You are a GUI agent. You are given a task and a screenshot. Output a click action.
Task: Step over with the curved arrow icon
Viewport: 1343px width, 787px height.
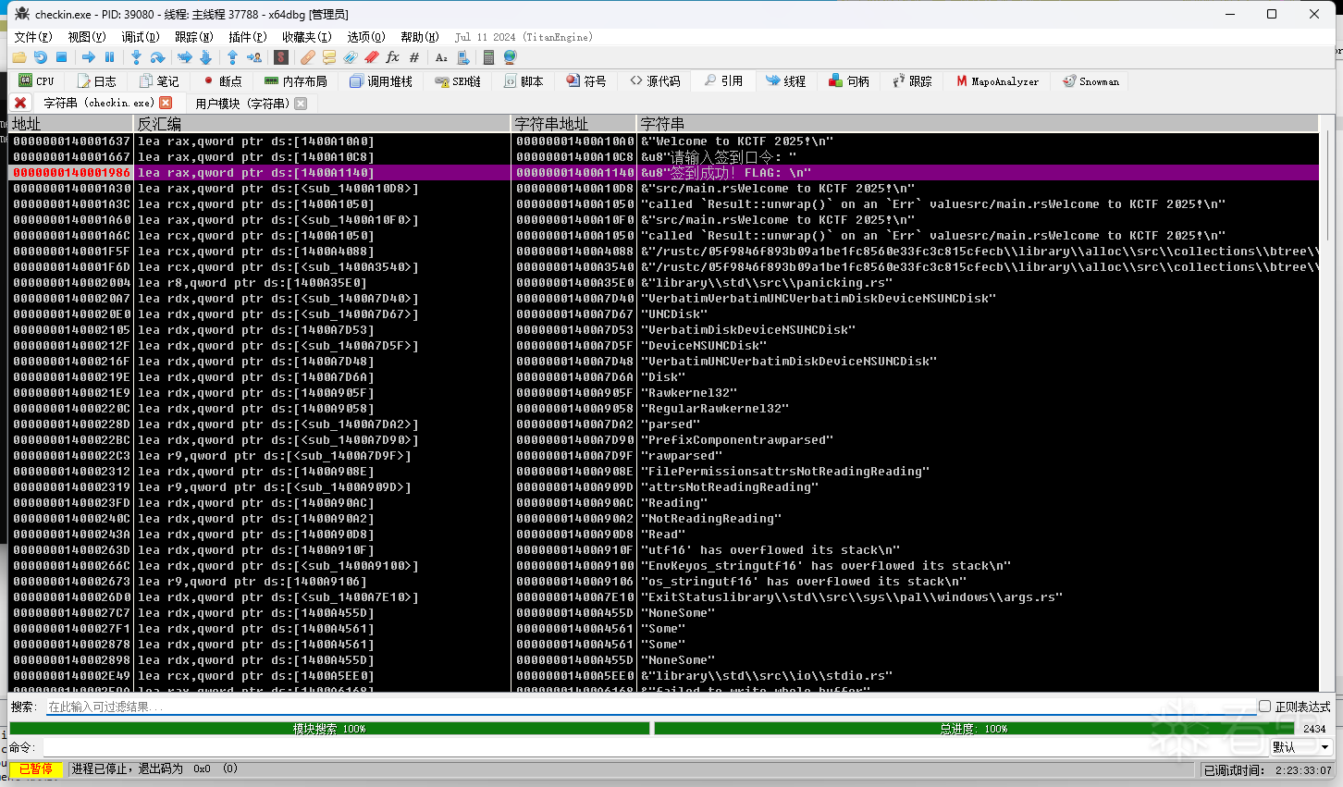click(157, 57)
